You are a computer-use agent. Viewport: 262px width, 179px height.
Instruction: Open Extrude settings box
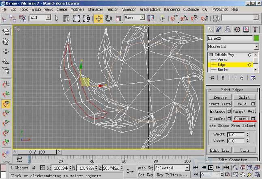point(229,111)
